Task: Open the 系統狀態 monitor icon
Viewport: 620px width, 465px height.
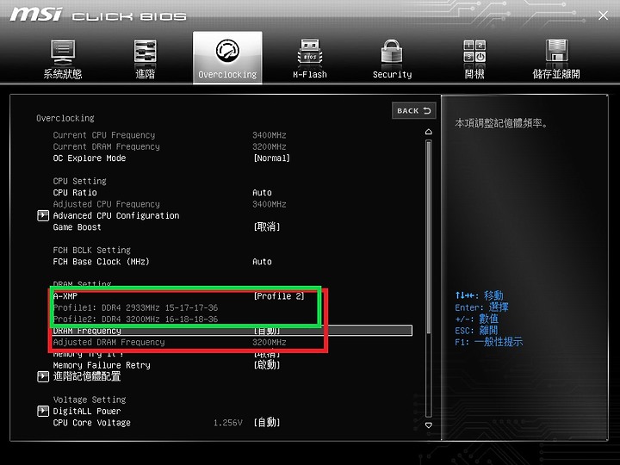Action: click(63, 53)
